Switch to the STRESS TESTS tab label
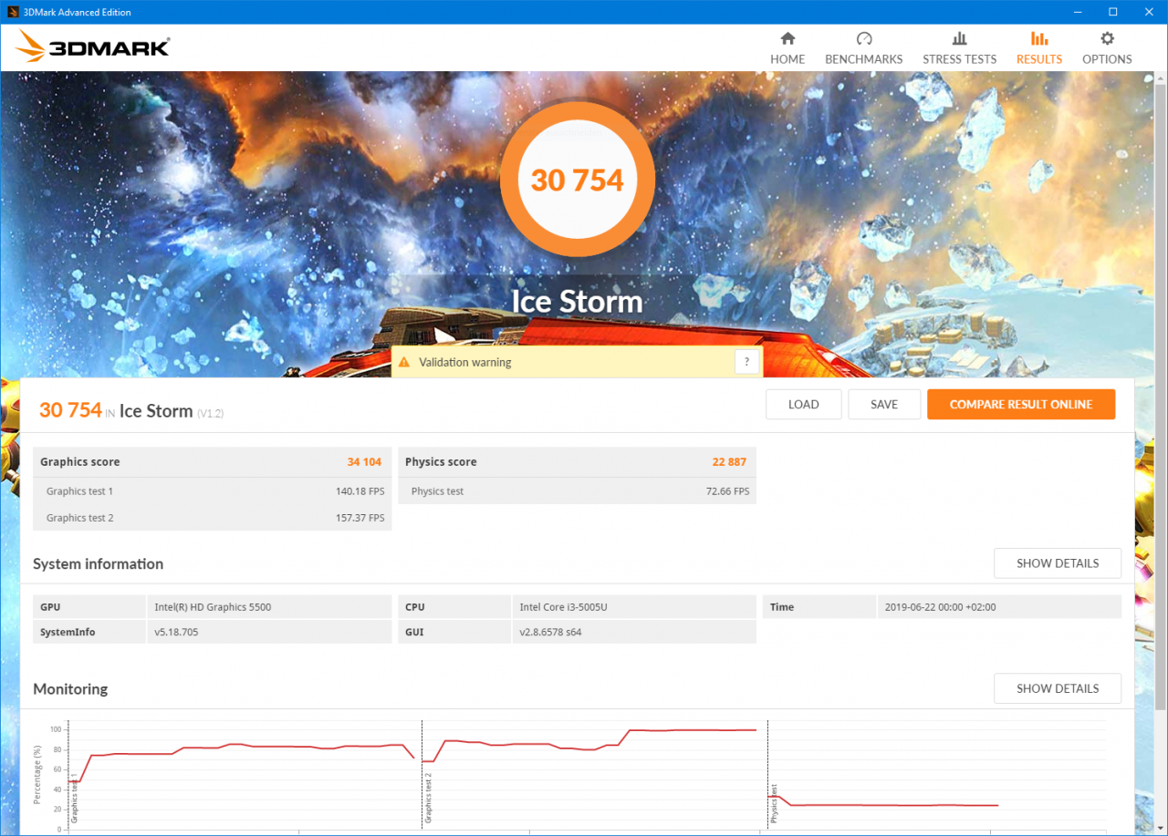The width and height of the screenshot is (1168, 836). point(960,59)
